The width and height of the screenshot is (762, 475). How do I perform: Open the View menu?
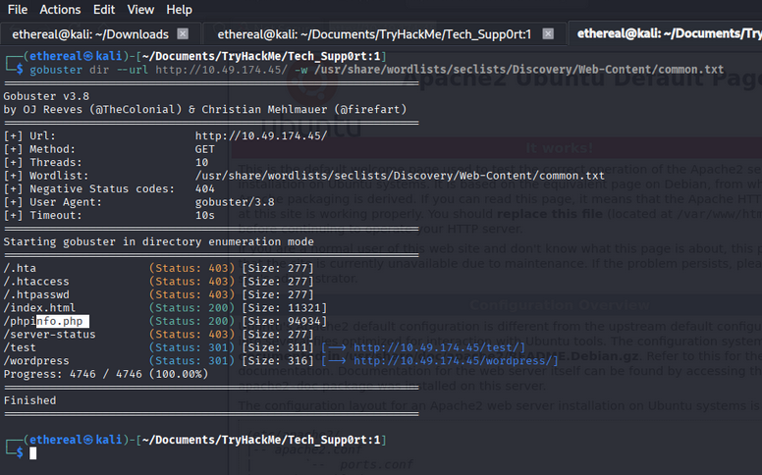pos(140,10)
